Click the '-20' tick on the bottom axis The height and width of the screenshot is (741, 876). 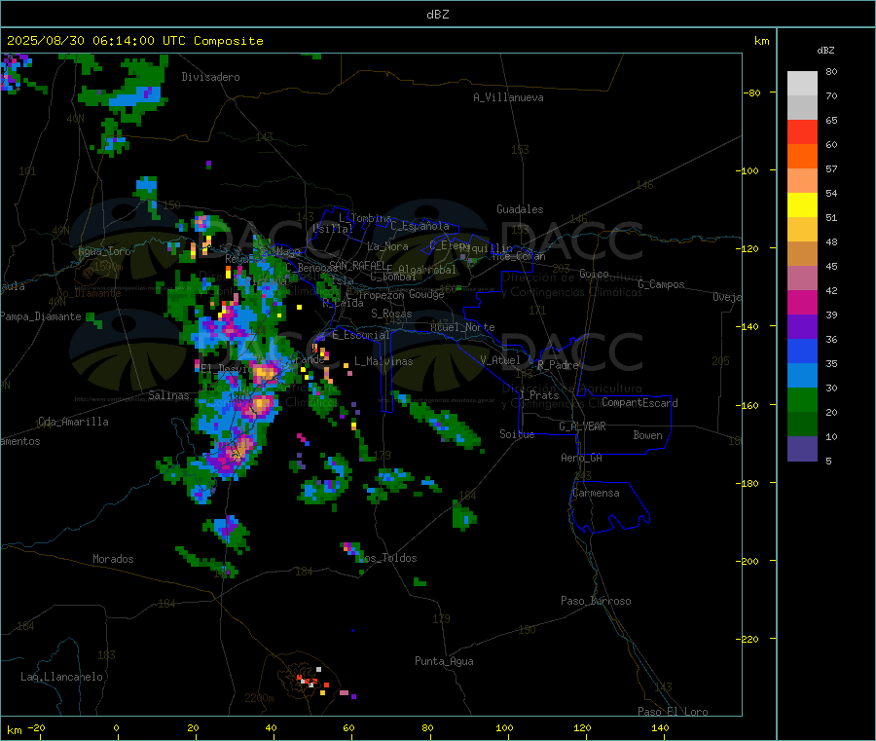[x=36, y=728]
